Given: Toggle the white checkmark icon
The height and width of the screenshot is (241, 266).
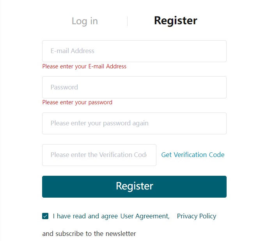Looking at the screenshot, I should [x=45, y=216].
